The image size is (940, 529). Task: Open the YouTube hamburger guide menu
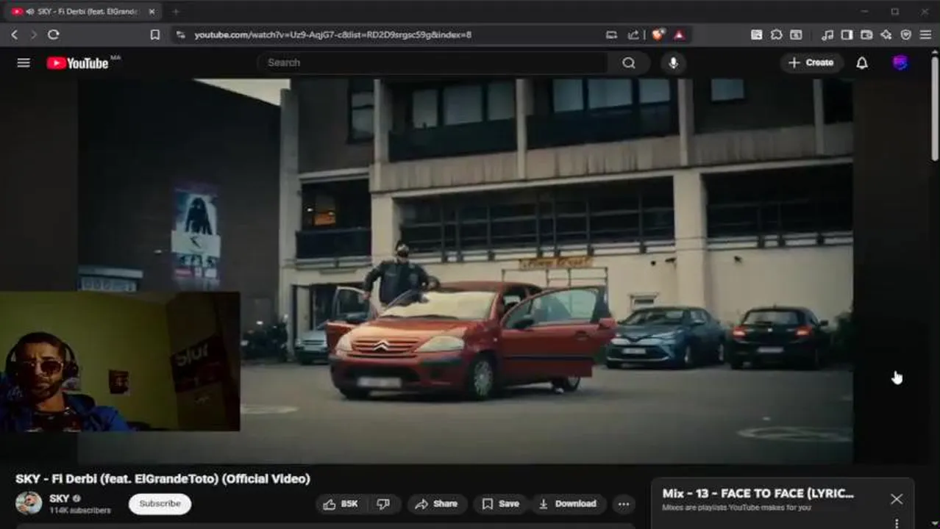click(24, 63)
